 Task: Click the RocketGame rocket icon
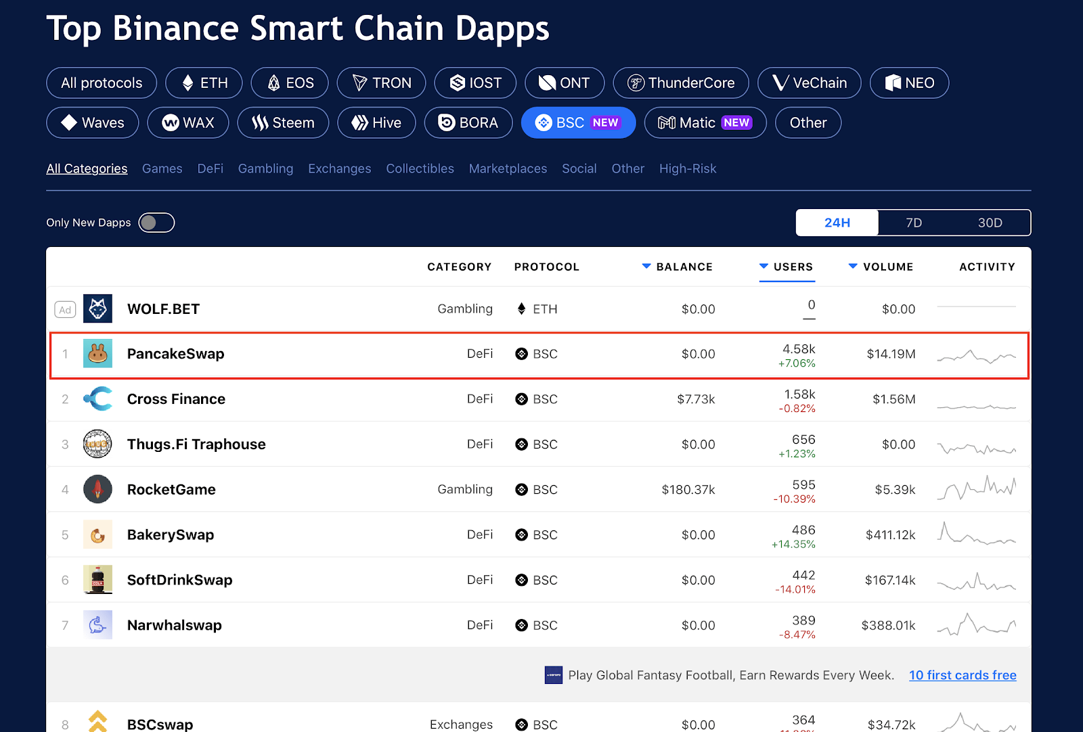[97, 489]
